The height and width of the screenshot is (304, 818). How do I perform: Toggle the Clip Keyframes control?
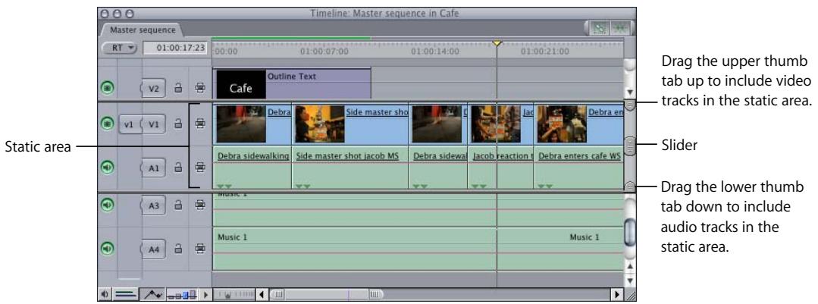point(125,295)
